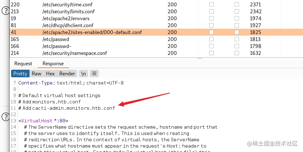Viewport: 303px width, 152px height.
Task: Click request number 220 cell
Action: [15, 4]
